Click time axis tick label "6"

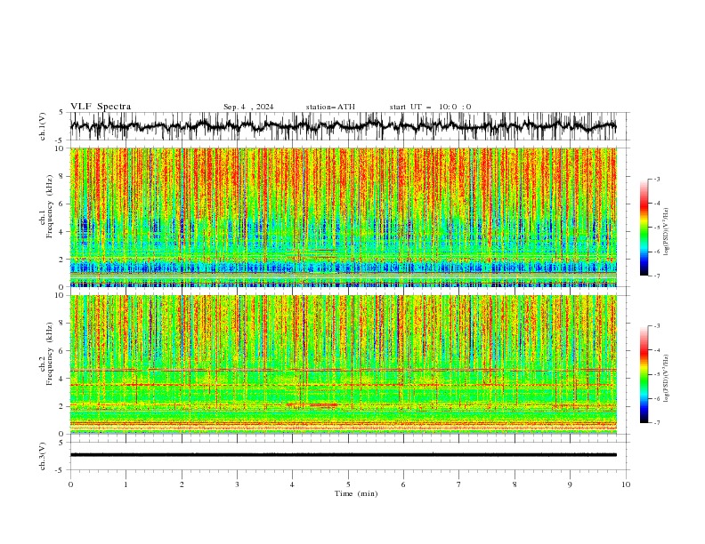(403, 484)
